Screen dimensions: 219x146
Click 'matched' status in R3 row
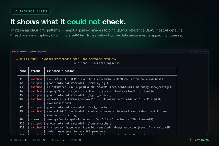coord(36,87)
